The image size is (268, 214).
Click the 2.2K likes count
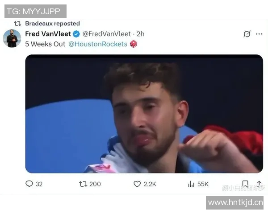tap(150, 184)
